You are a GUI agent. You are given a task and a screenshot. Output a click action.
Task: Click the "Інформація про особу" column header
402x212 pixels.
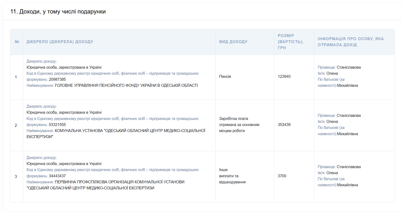350,42
